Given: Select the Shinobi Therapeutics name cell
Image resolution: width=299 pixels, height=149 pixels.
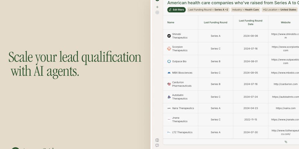Looking at the screenshot, I should (x=180, y=36).
